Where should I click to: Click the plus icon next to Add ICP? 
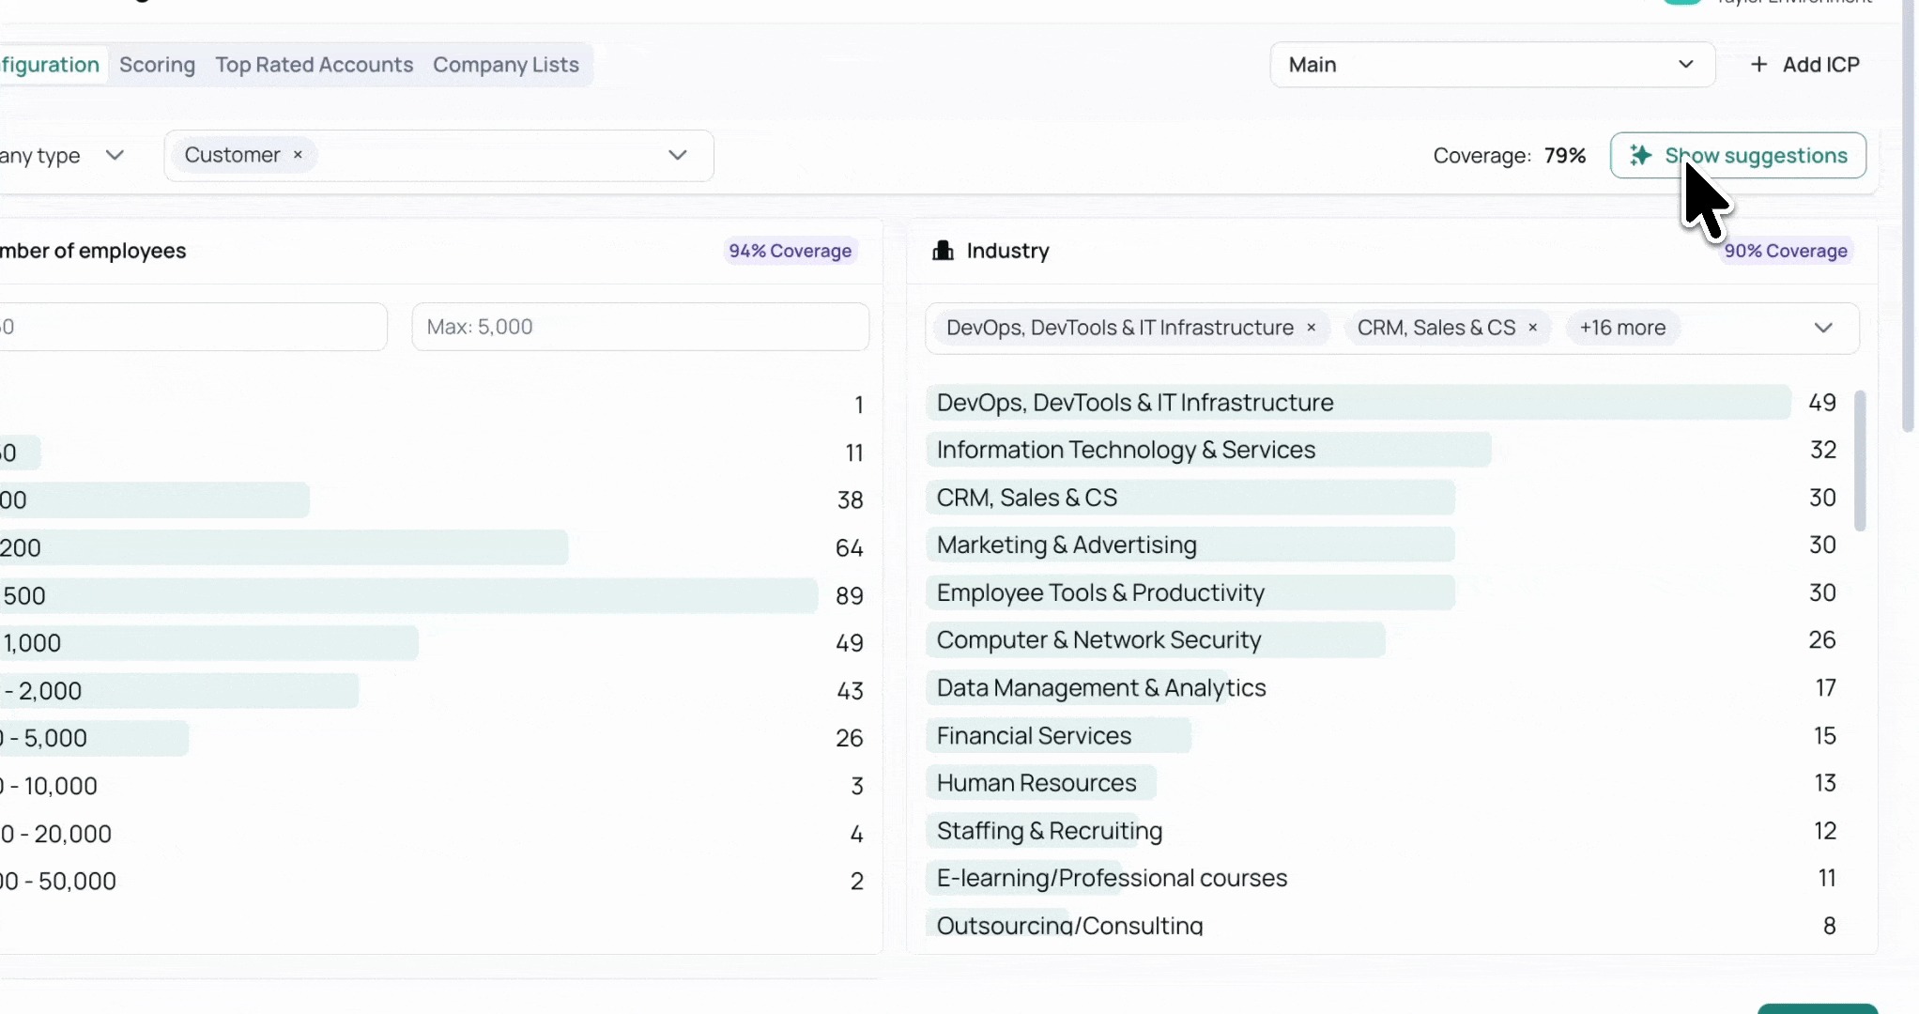1759,65
